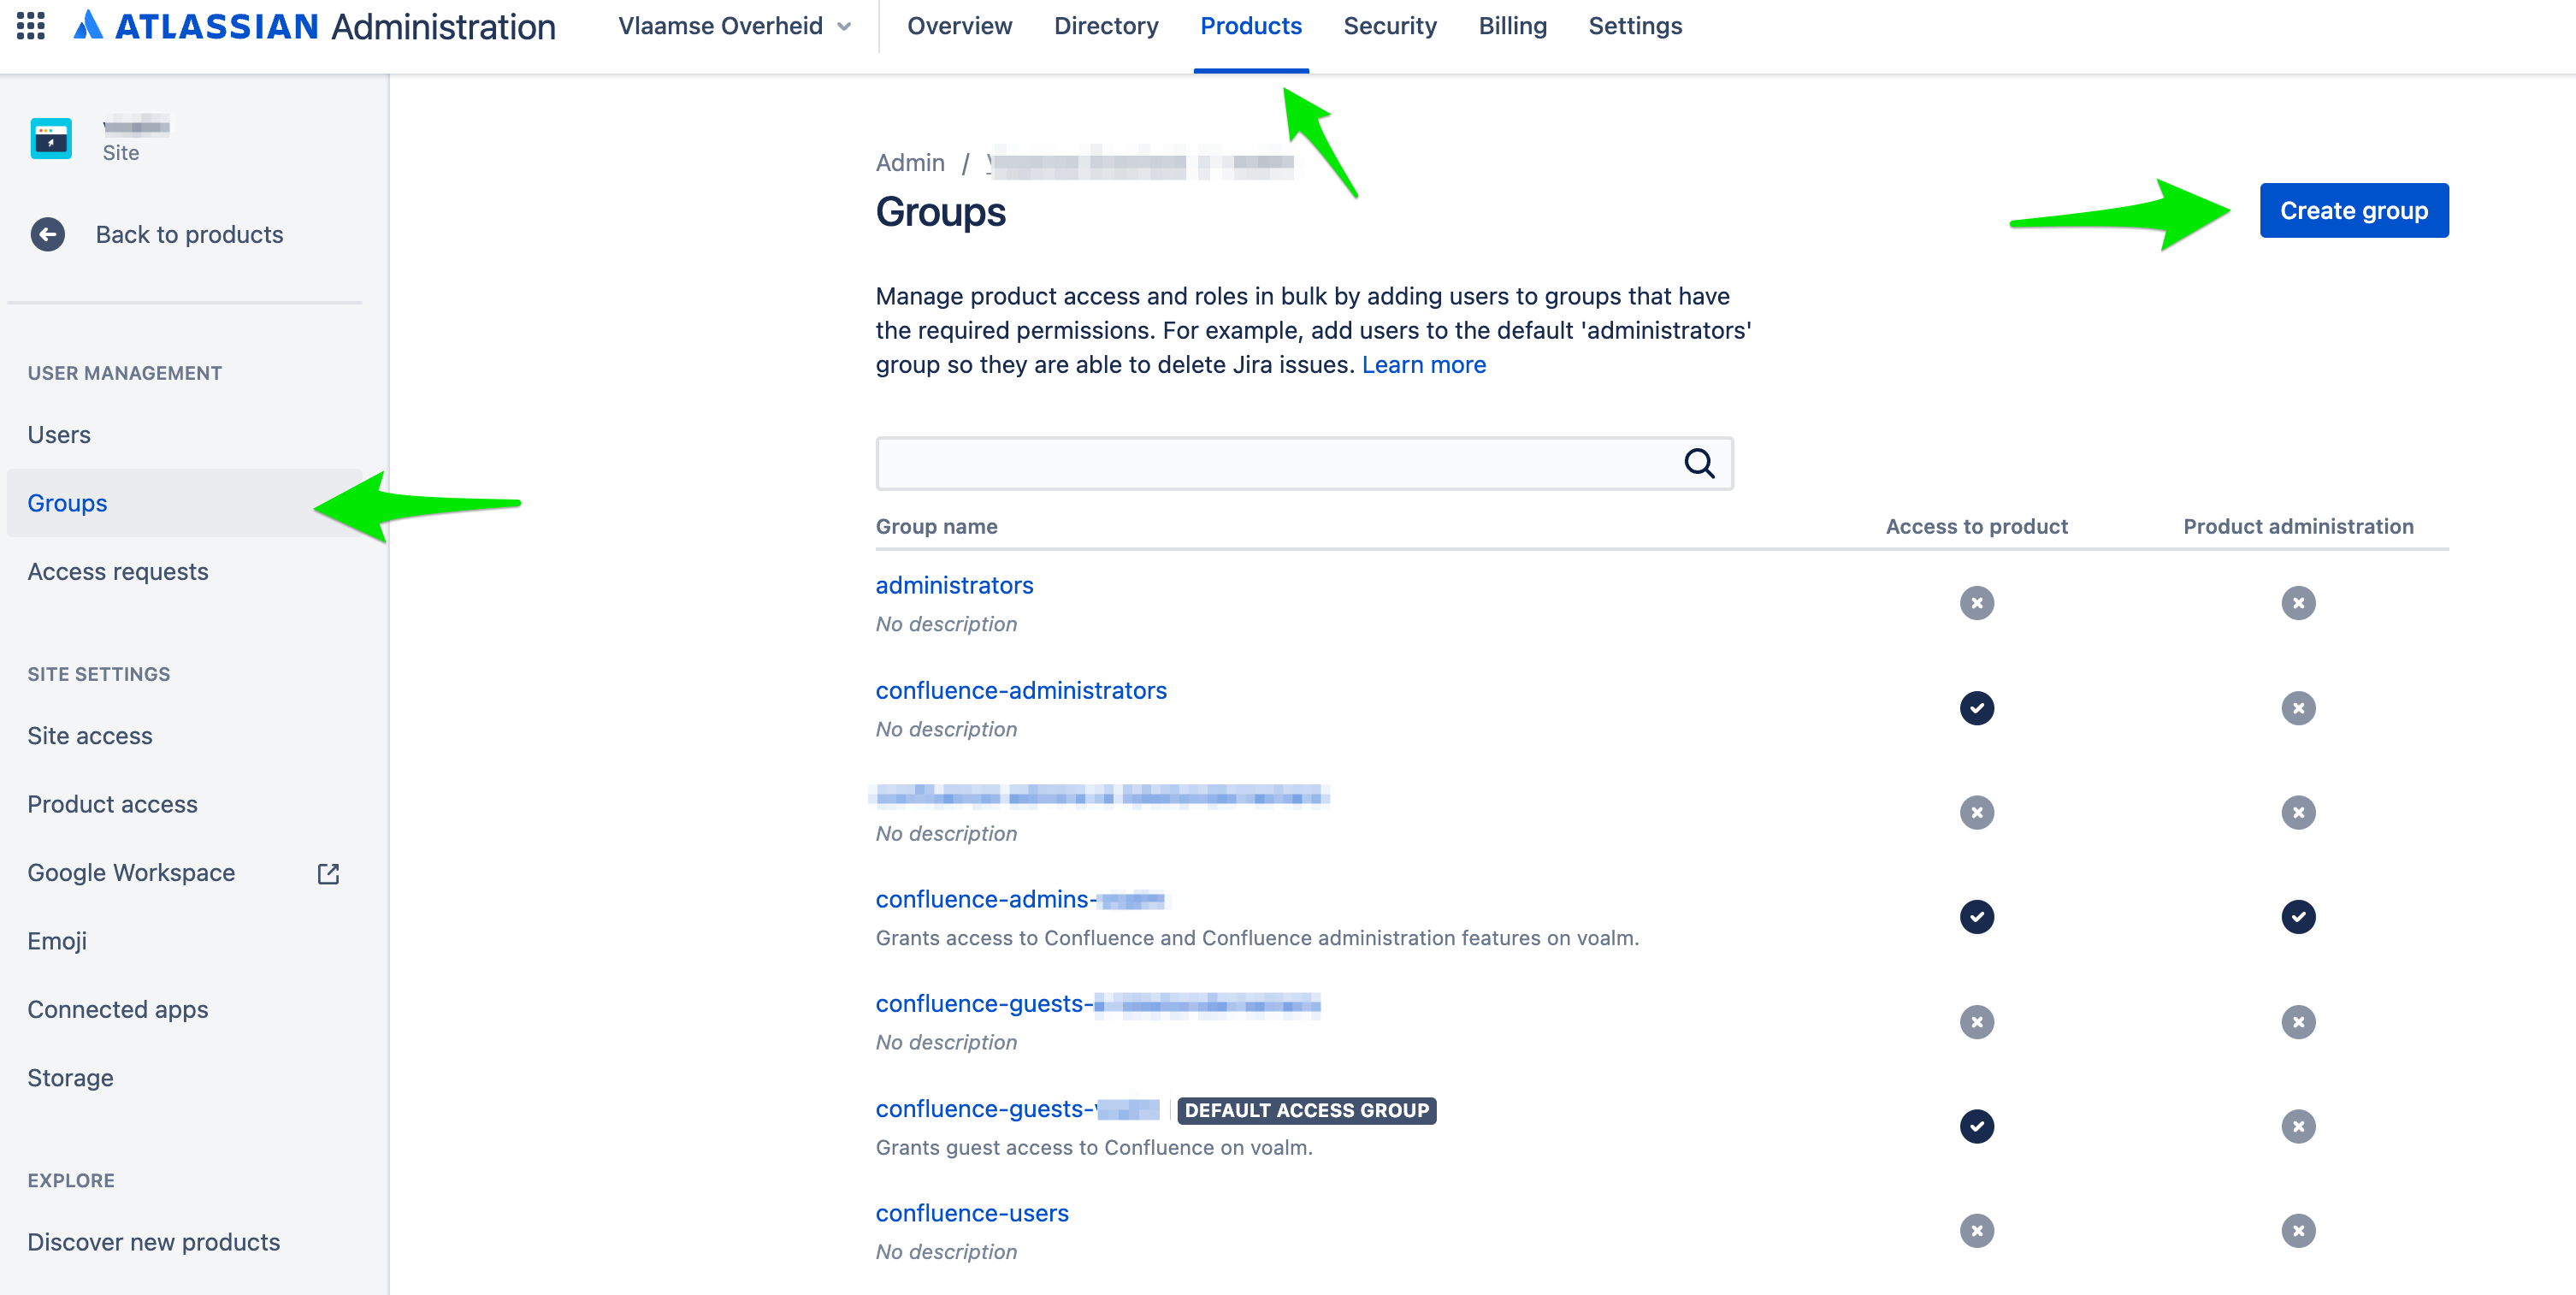This screenshot has height=1295, width=2576.
Task: Open the app switcher grid icon
Action: [31, 26]
